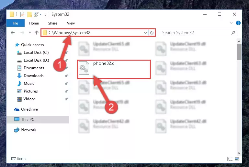This screenshot has width=249, height=167.
Task: Switch to Large icons view in status bar
Action: click(x=237, y=159)
